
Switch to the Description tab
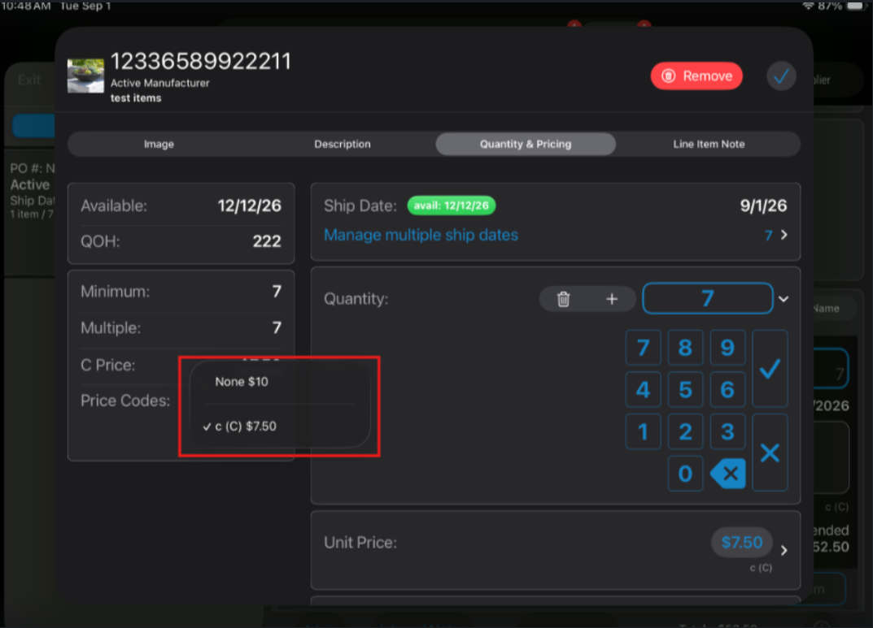point(343,144)
